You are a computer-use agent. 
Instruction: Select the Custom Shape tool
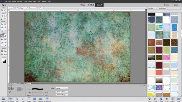point(5,42)
